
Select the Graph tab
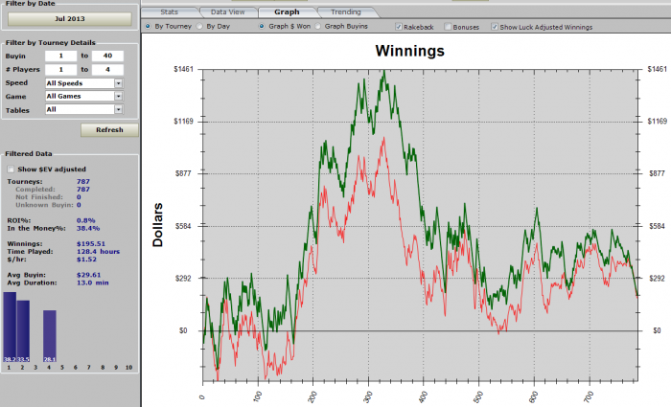pyautogui.click(x=287, y=11)
